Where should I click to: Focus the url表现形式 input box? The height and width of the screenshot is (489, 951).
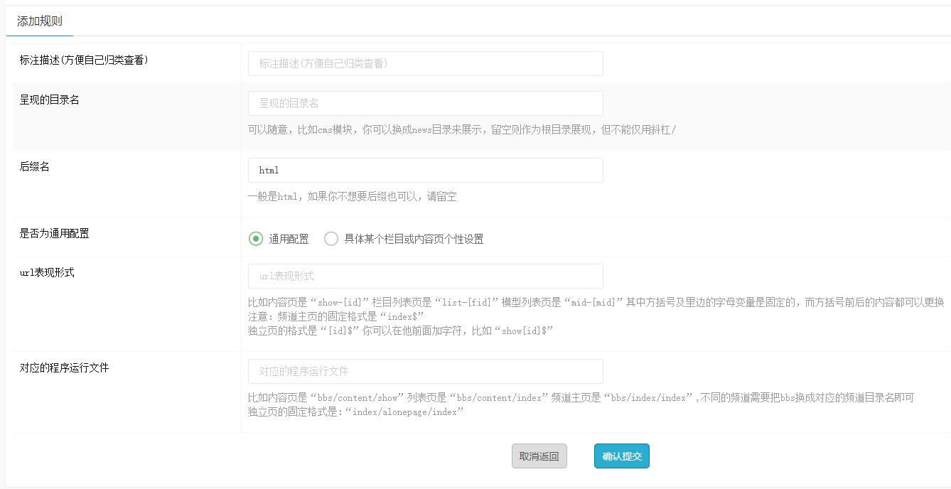point(425,276)
